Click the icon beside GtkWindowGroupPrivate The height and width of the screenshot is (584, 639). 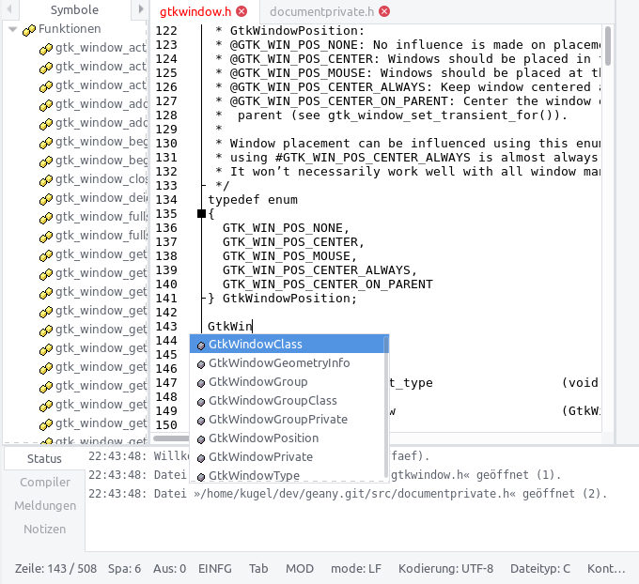click(201, 421)
